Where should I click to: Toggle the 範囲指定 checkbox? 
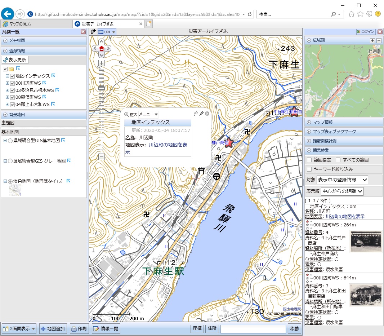(309, 160)
